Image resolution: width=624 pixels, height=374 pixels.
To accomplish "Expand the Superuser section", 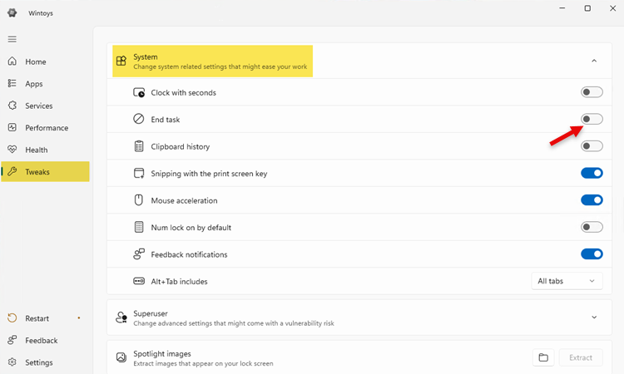I will pos(594,317).
